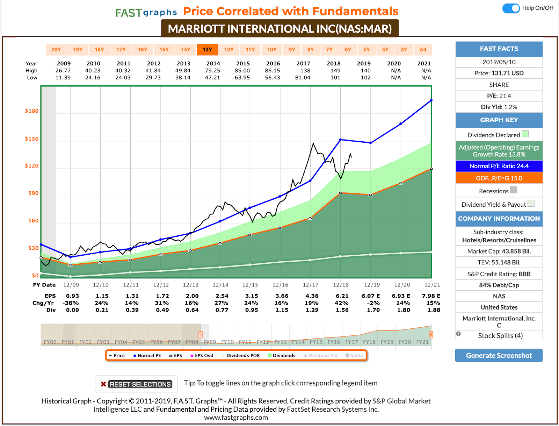Select the highlighted 13Y tab

(208, 50)
